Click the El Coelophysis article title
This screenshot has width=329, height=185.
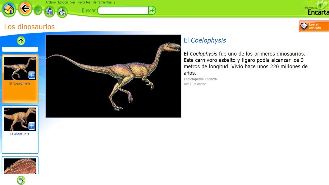pyautogui.click(x=205, y=40)
